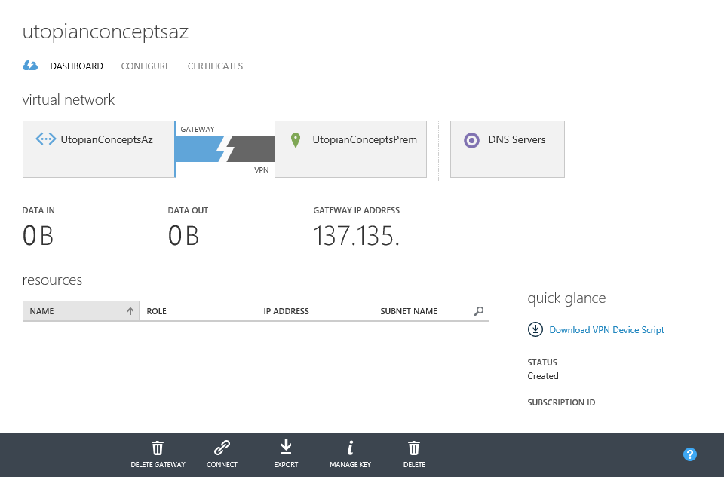Click the utopianconceptsaz page title
The width and height of the screenshot is (724, 477).
pos(106,32)
